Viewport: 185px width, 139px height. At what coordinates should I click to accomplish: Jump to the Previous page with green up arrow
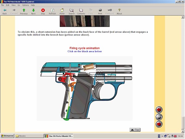click(24, 11)
